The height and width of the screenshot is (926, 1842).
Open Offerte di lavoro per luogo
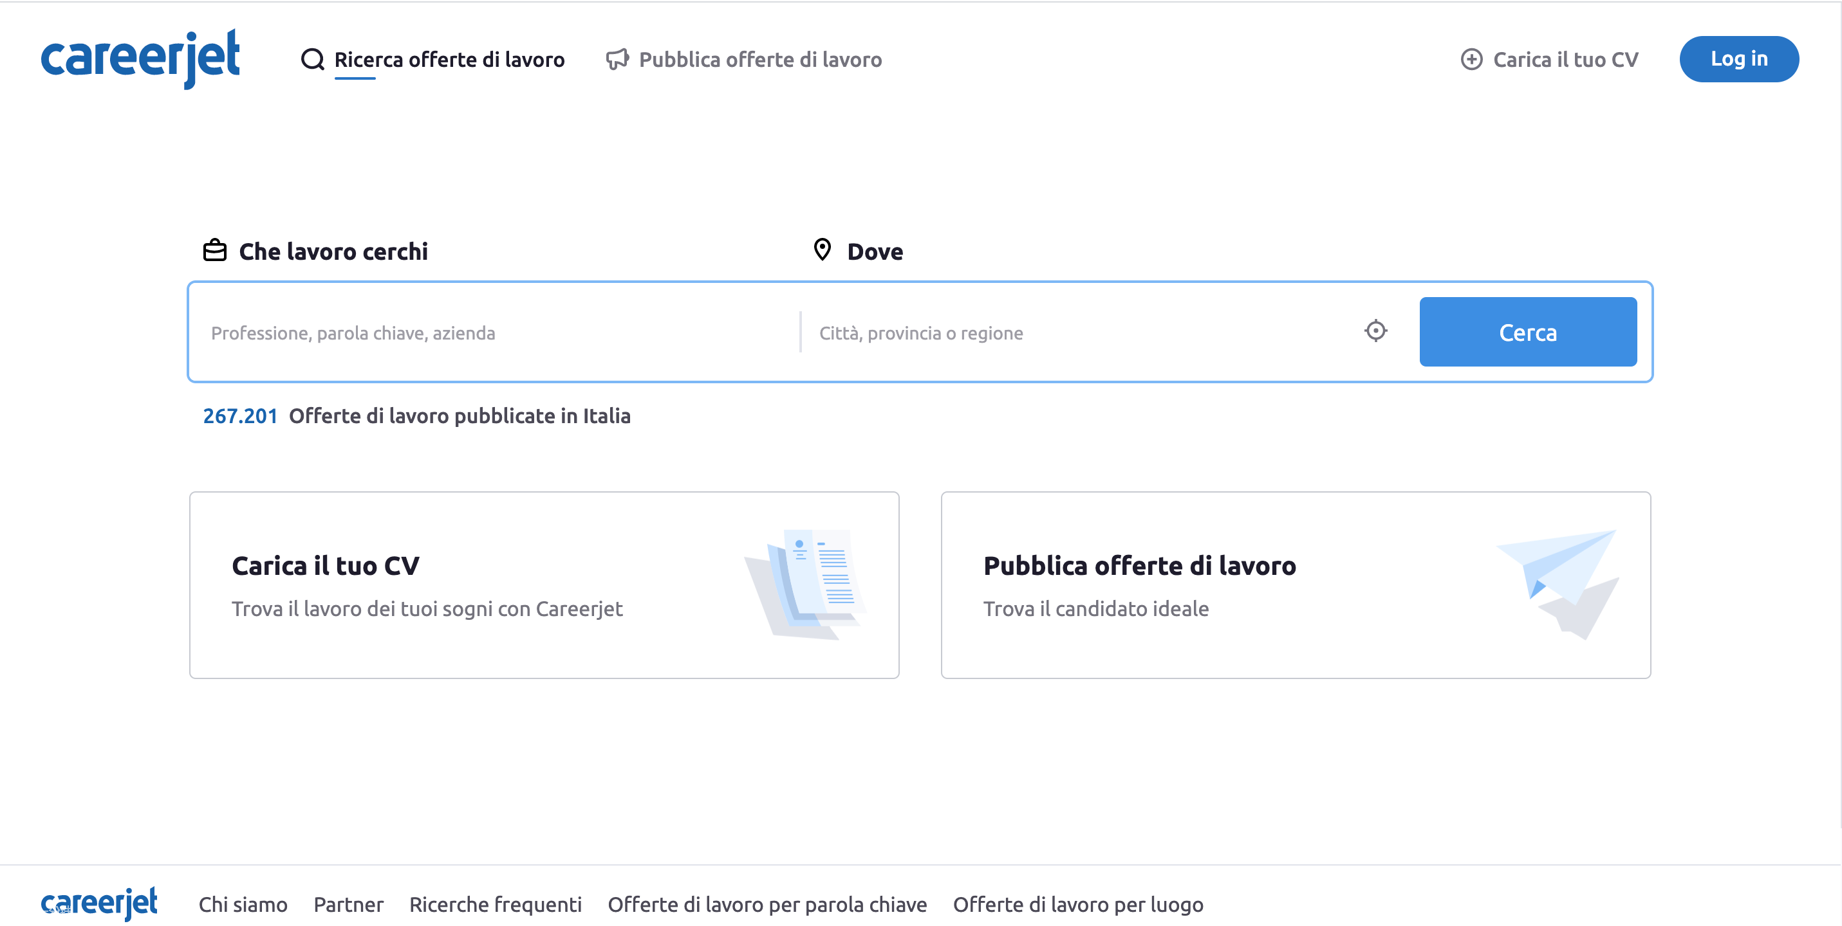[x=1077, y=905]
